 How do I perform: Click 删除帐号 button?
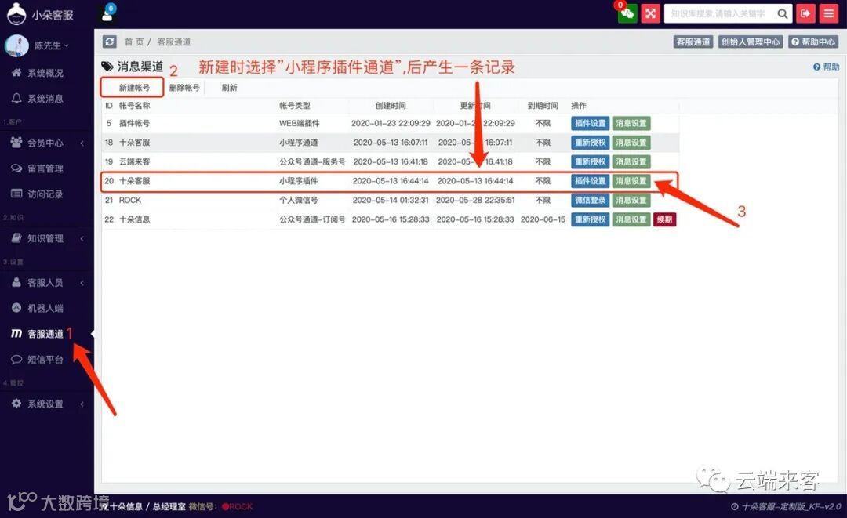click(184, 88)
